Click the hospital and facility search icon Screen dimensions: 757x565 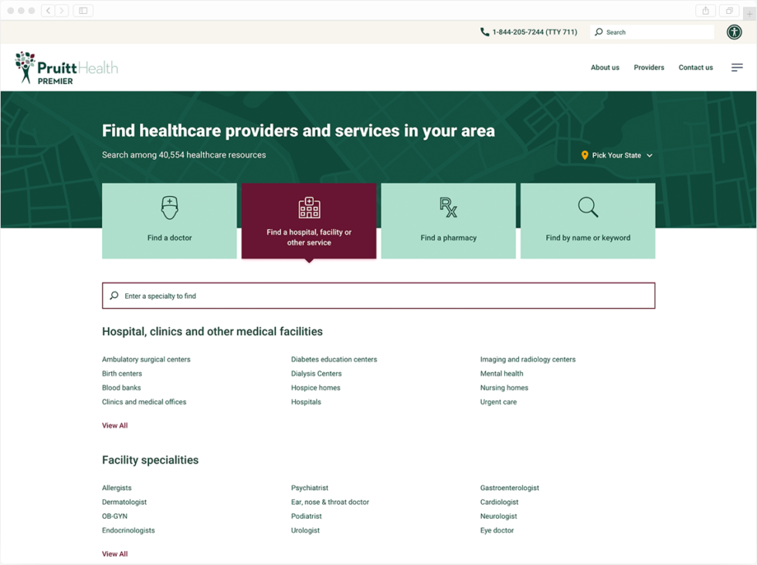tap(309, 207)
